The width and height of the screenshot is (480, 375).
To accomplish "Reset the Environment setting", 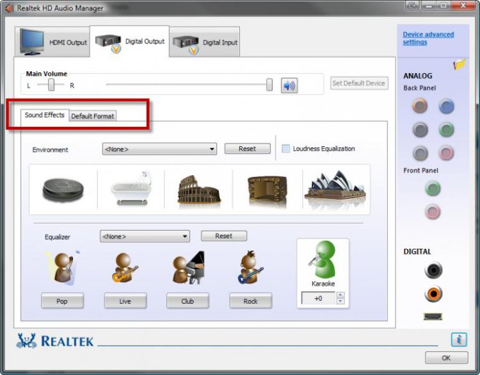I will tap(247, 149).
